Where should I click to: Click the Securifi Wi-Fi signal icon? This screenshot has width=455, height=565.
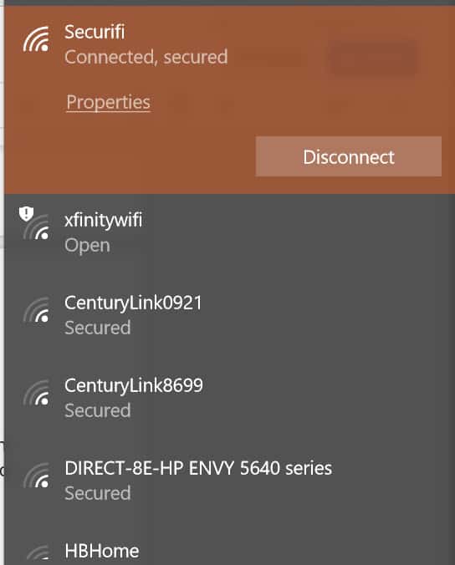pos(37,39)
